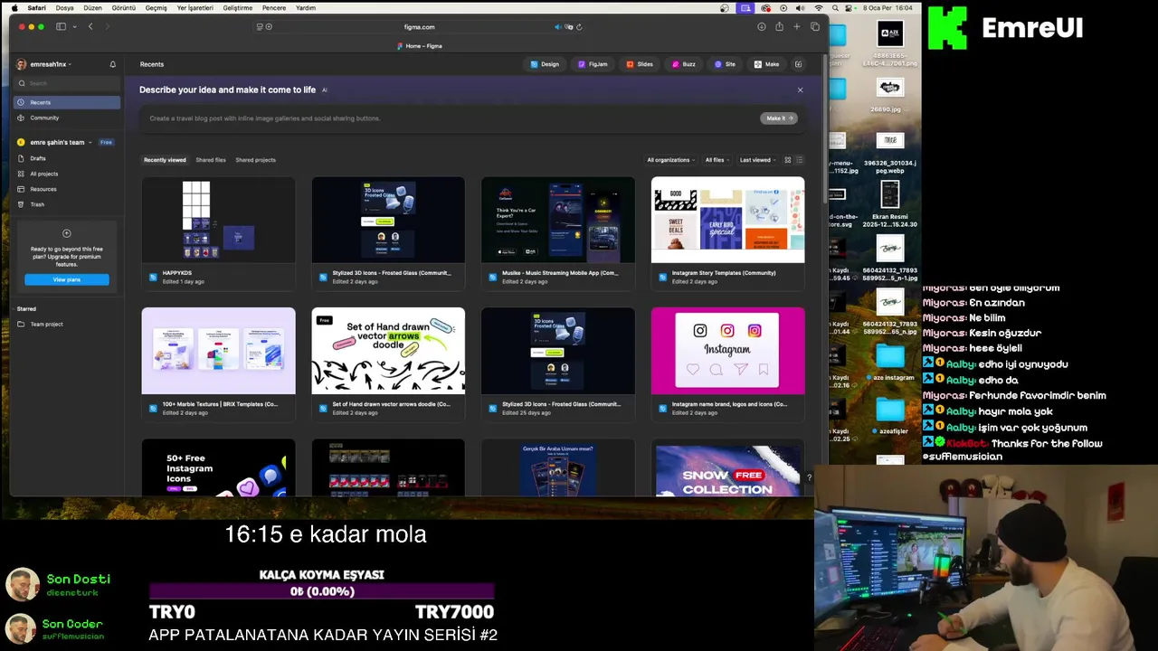Click the import icon next to Make
The image size is (1158, 651).
click(798, 64)
